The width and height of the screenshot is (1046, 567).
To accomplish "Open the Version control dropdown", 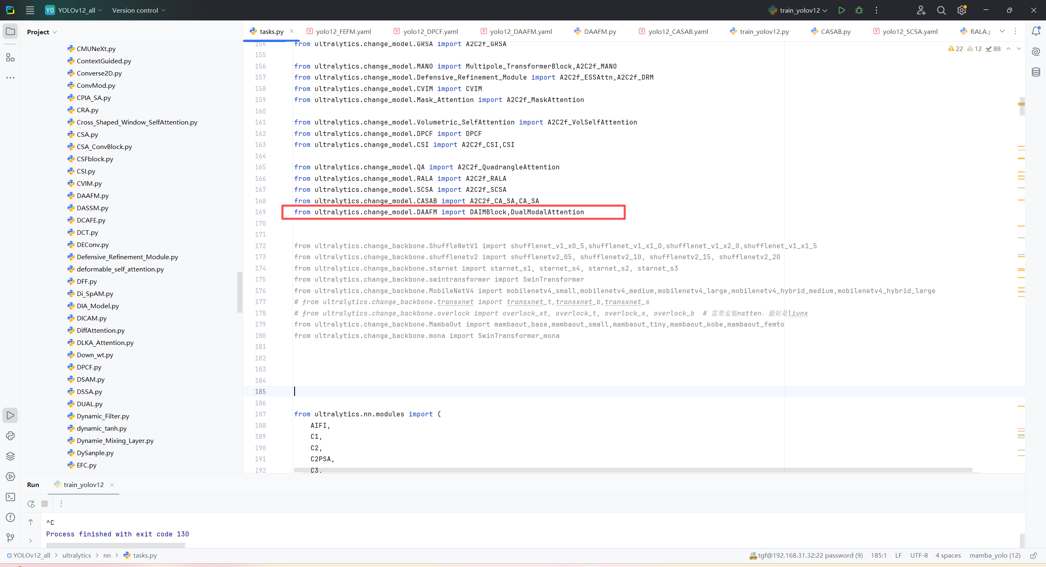I will [139, 10].
